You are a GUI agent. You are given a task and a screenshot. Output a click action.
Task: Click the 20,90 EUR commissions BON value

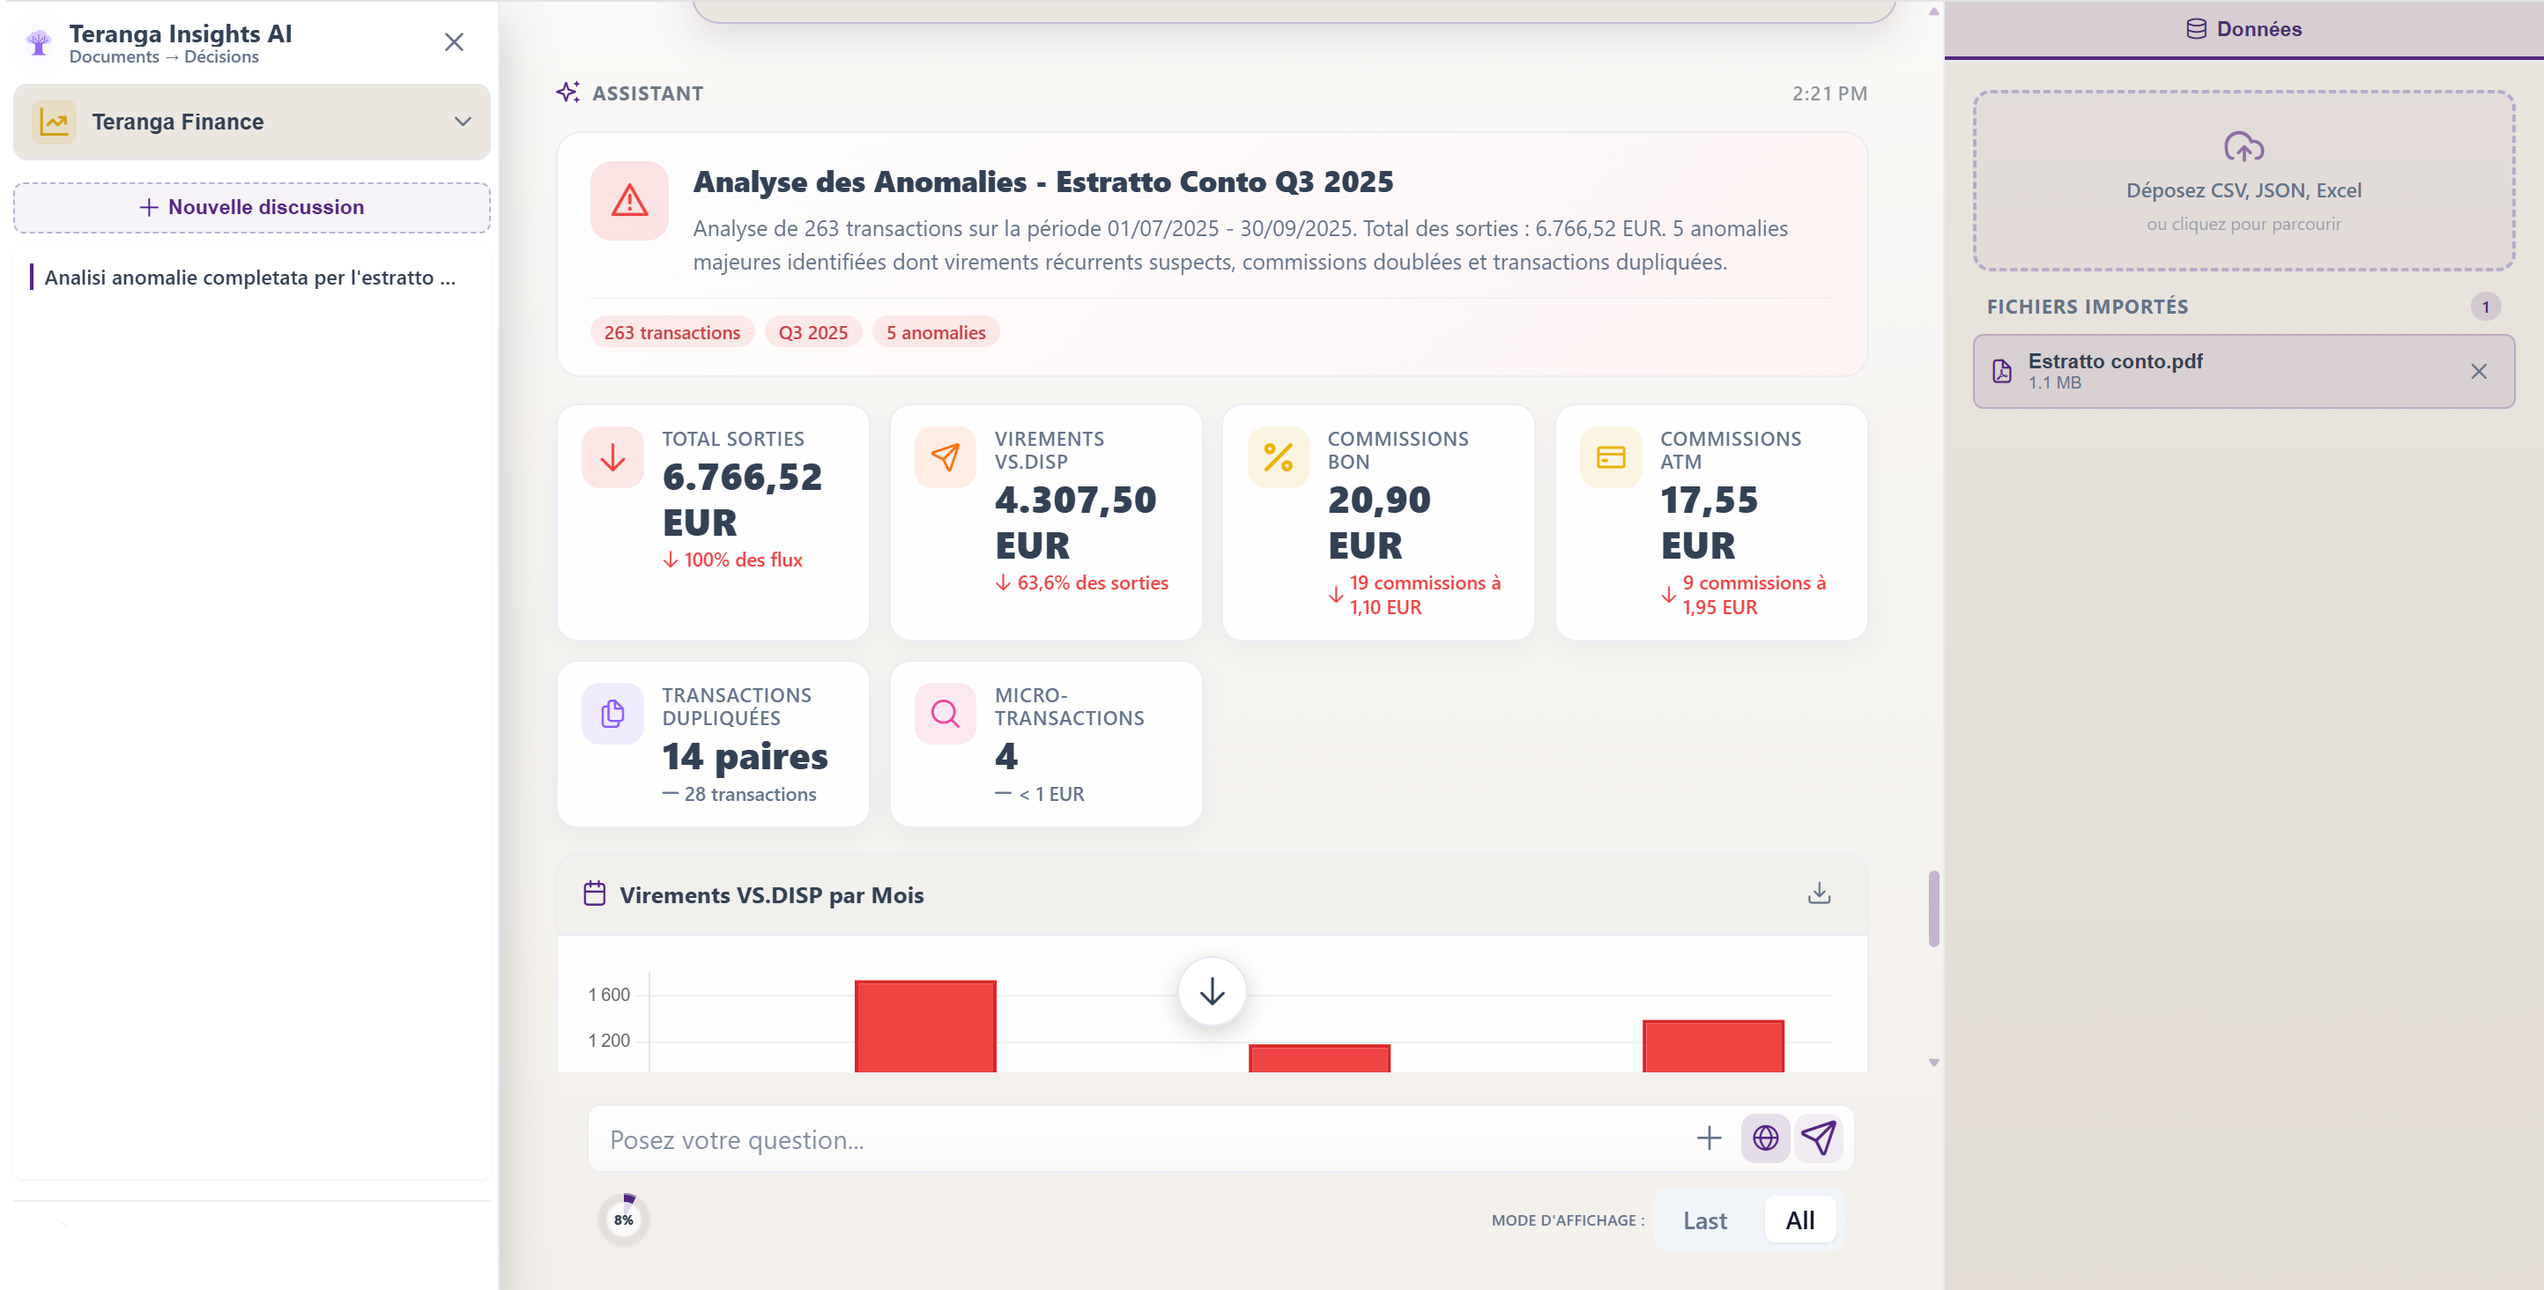(1379, 523)
